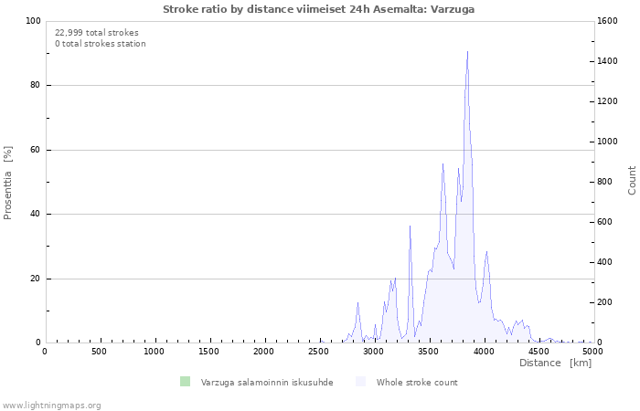
Task: Click the chart title 'Stroke ratio by distance'
Action: pyautogui.click(x=318, y=9)
